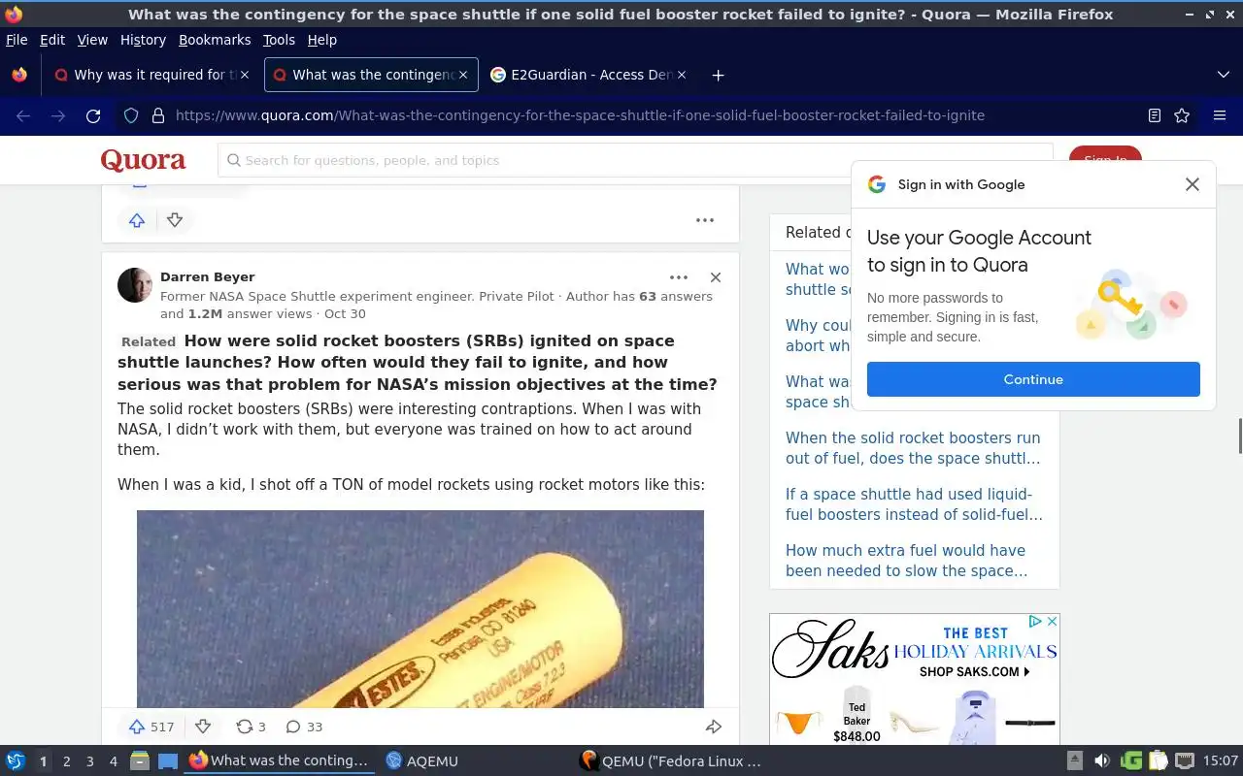The height and width of the screenshot is (776, 1243).
Task: Go forward with the forward arrow
Action: point(58,115)
